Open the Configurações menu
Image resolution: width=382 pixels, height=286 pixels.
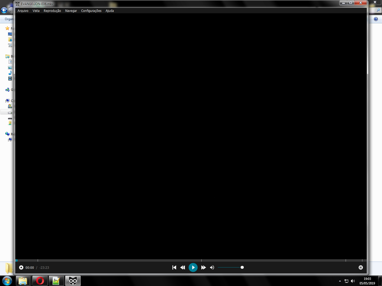tap(91, 11)
